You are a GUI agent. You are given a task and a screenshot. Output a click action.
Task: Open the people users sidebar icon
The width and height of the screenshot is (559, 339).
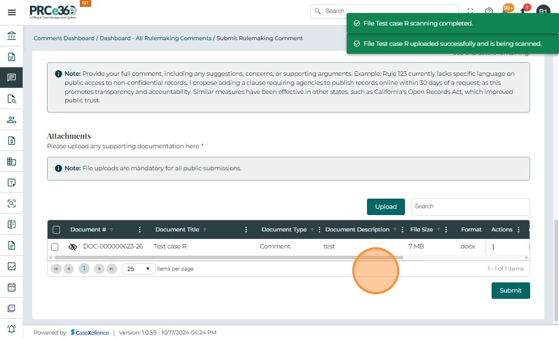coord(11,119)
